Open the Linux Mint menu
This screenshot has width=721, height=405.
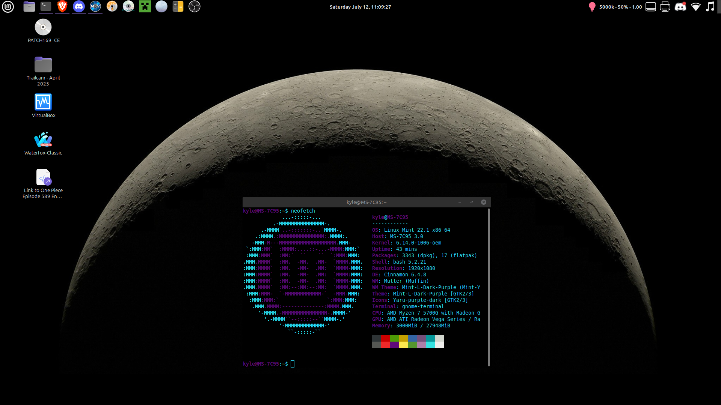(8, 6)
